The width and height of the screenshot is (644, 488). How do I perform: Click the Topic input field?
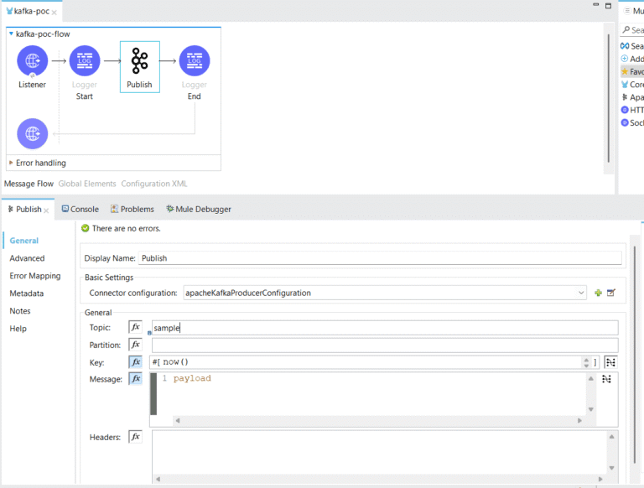pyautogui.click(x=385, y=327)
